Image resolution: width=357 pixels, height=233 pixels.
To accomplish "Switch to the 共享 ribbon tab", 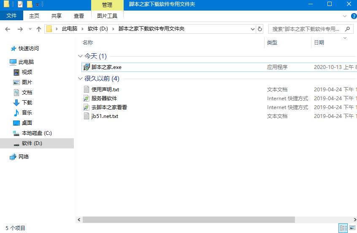I will point(56,16).
